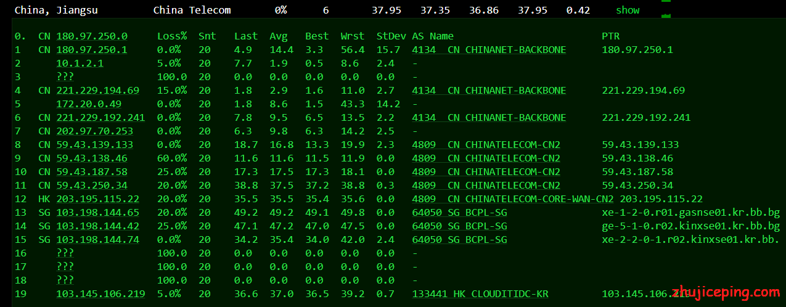Follow the 103.198.144.74 host link in hop 15
Image resolution: width=786 pixels, height=307 pixels.
pos(97,240)
